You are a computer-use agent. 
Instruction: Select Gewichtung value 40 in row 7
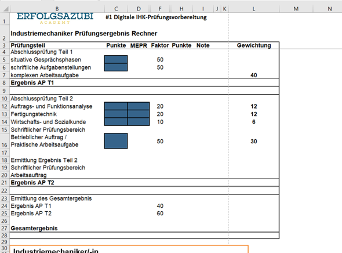[x=254, y=75]
